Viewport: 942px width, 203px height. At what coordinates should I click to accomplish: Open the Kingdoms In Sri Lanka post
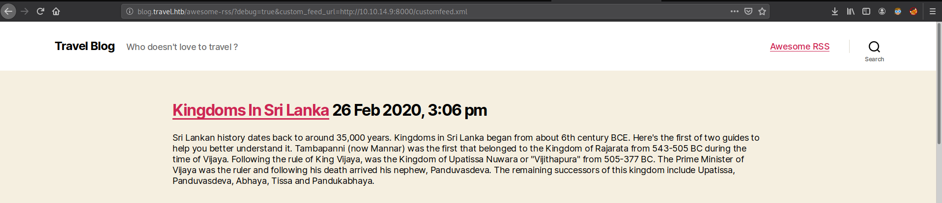coord(251,110)
